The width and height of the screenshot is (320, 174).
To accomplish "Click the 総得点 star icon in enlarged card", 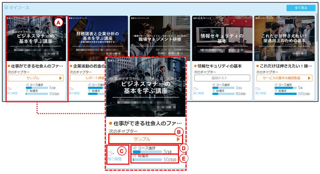I will click(x=135, y=156).
